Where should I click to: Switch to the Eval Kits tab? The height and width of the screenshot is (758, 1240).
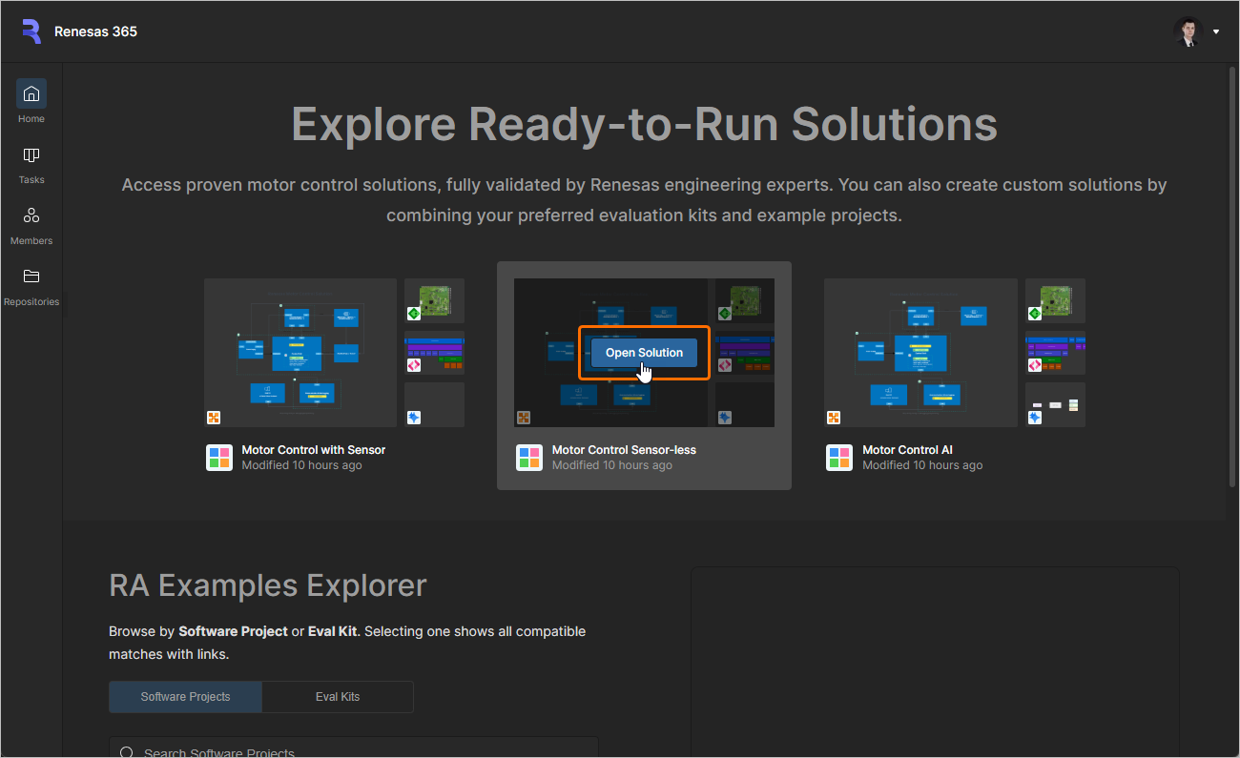coord(338,697)
